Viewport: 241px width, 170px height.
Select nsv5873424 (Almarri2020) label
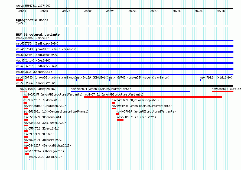click(x=43, y=140)
